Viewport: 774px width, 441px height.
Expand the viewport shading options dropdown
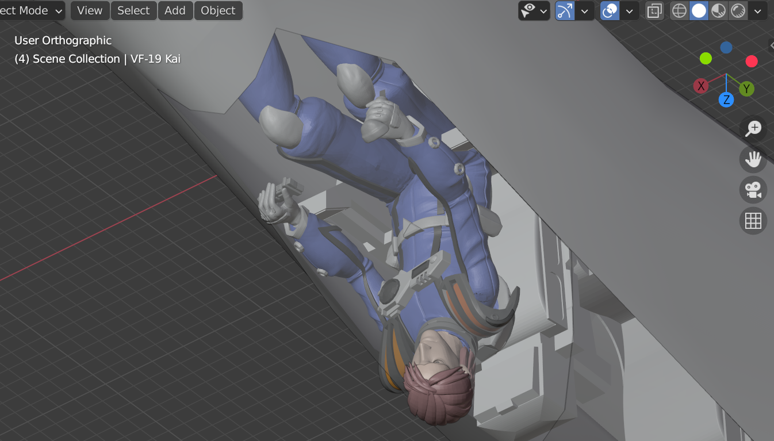click(757, 10)
